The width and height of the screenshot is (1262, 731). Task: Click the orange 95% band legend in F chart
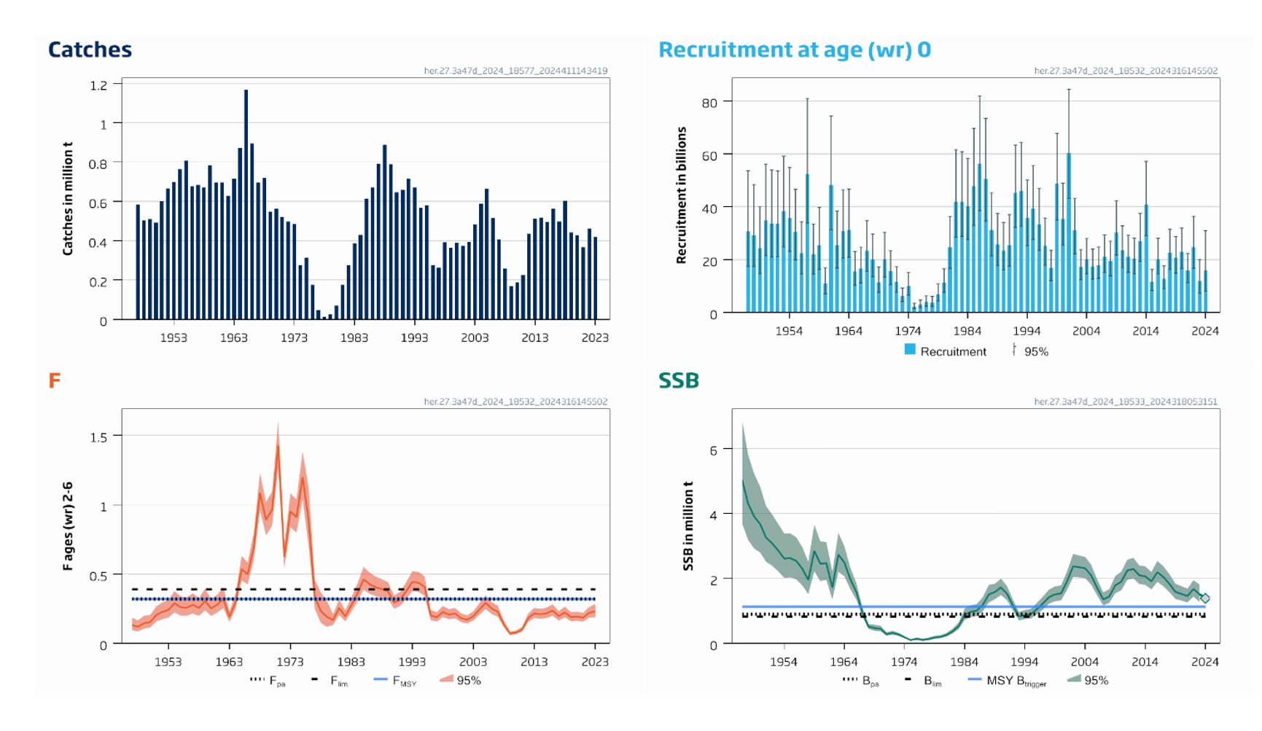coord(460,680)
